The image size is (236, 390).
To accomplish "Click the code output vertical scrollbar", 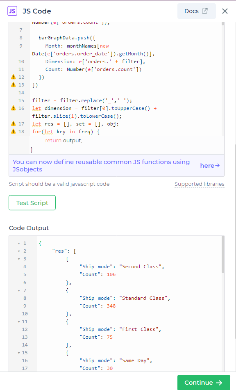I will point(223,254).
